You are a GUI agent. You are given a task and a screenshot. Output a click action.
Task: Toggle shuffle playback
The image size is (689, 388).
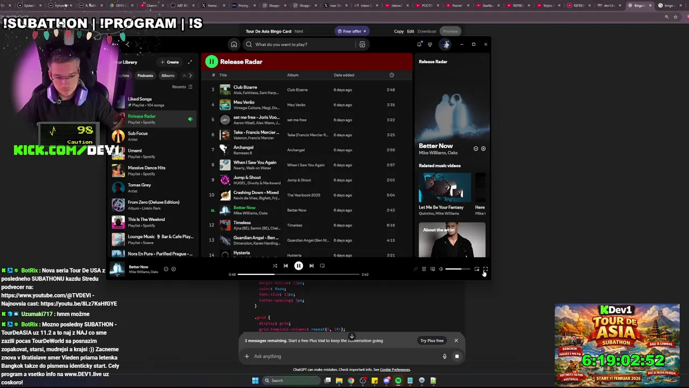click(x=275, y=266)
